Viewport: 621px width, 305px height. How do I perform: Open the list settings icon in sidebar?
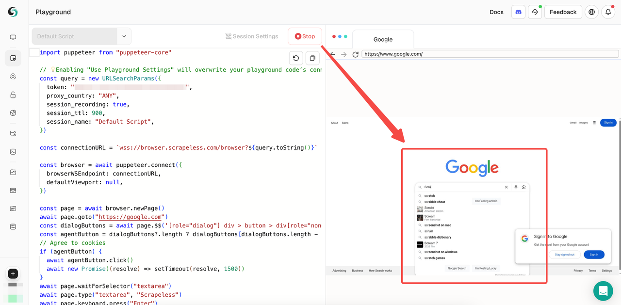13,226
